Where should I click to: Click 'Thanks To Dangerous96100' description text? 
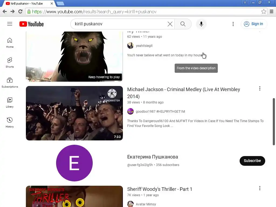click(195, 123)
